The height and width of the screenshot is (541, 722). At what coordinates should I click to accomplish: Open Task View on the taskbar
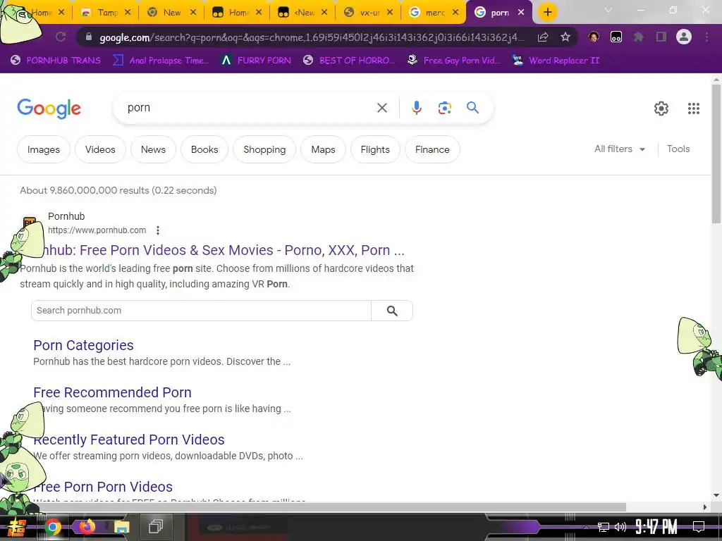156,526
